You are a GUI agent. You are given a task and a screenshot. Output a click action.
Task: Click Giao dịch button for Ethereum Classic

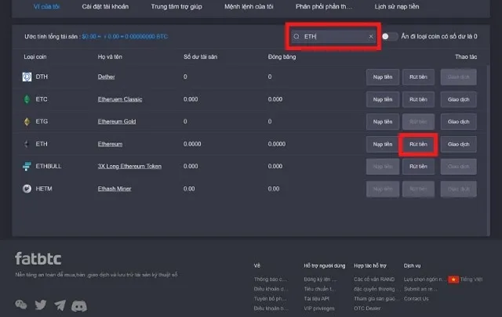tap(458, 99)
